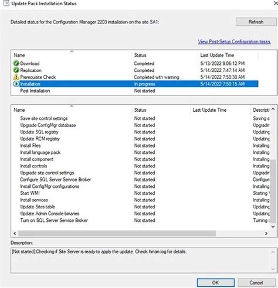Click lower list vertical scrollbar thumb
The image size is (278, 288).
[x=273, y=191]
